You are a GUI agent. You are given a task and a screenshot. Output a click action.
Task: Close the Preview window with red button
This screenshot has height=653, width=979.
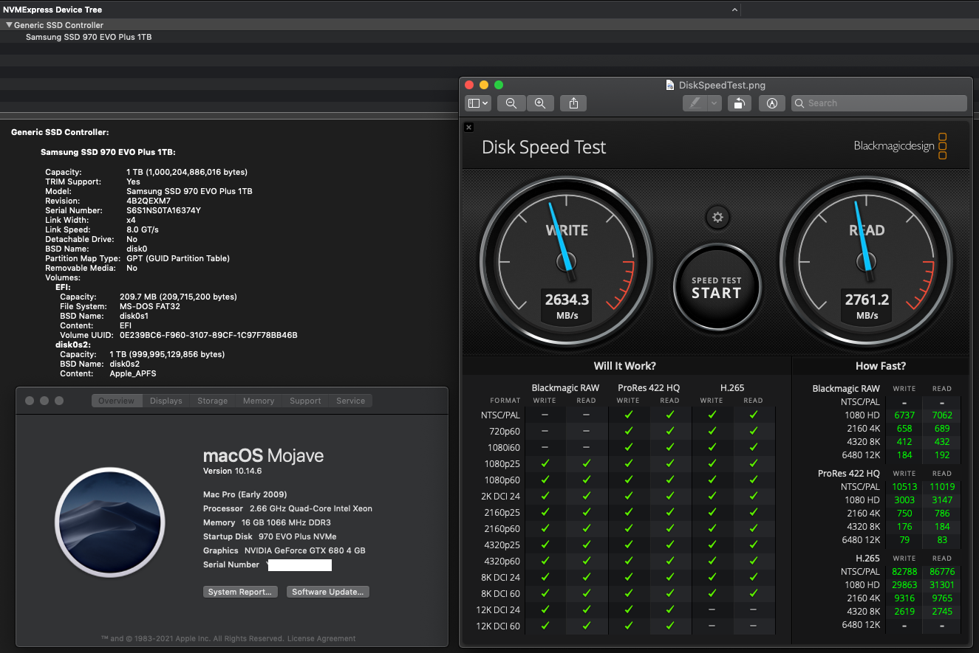click(469, 85)
